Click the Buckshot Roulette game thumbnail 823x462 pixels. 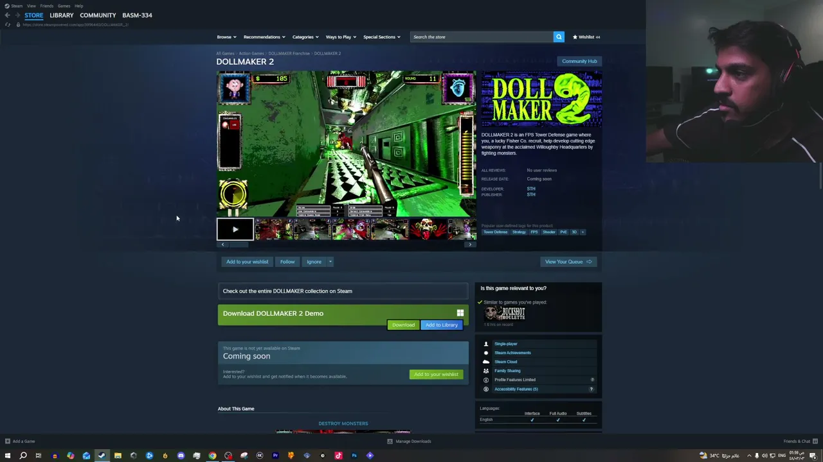[x=505, y=313]
